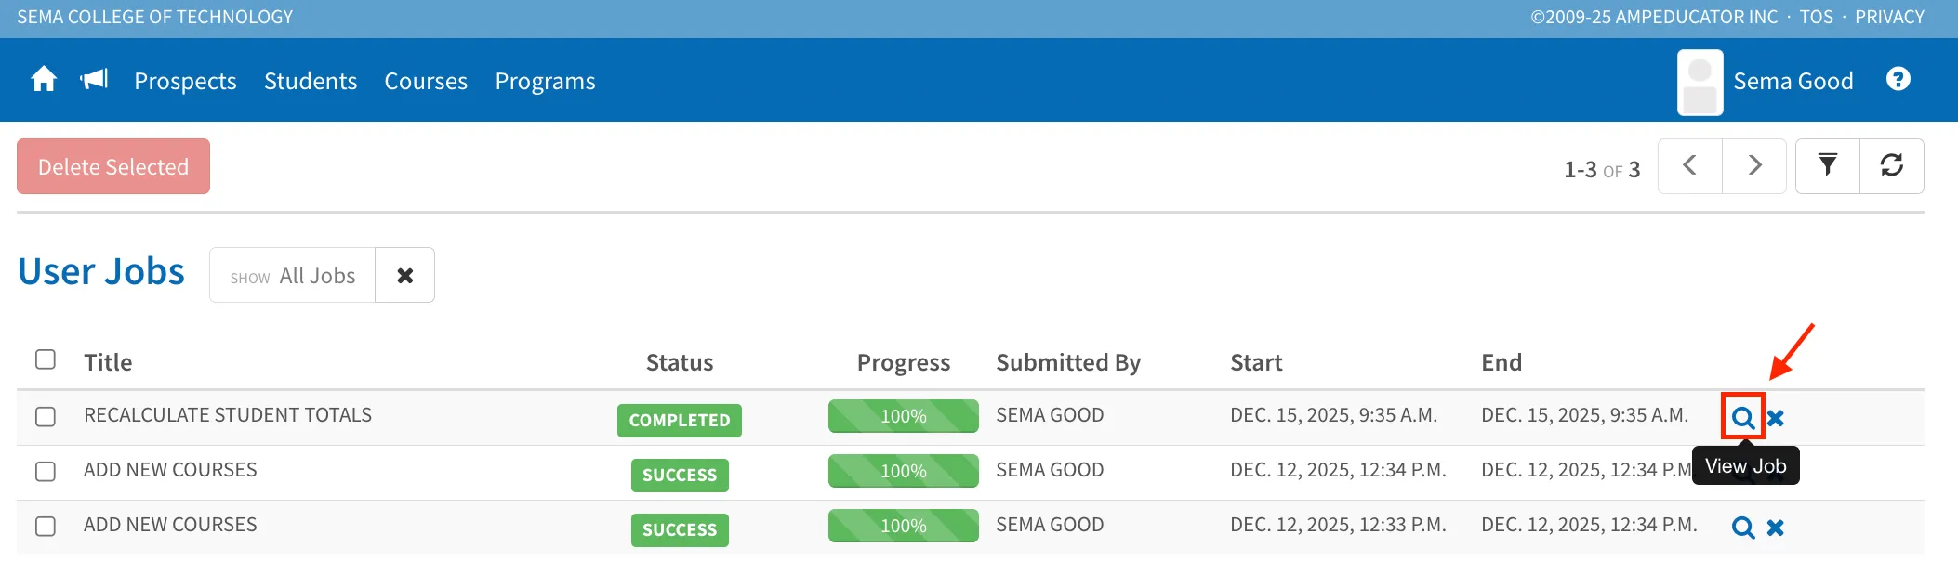Click the End column header
The height and width of the screenshot is (574, 1958).
point(1502,362)
